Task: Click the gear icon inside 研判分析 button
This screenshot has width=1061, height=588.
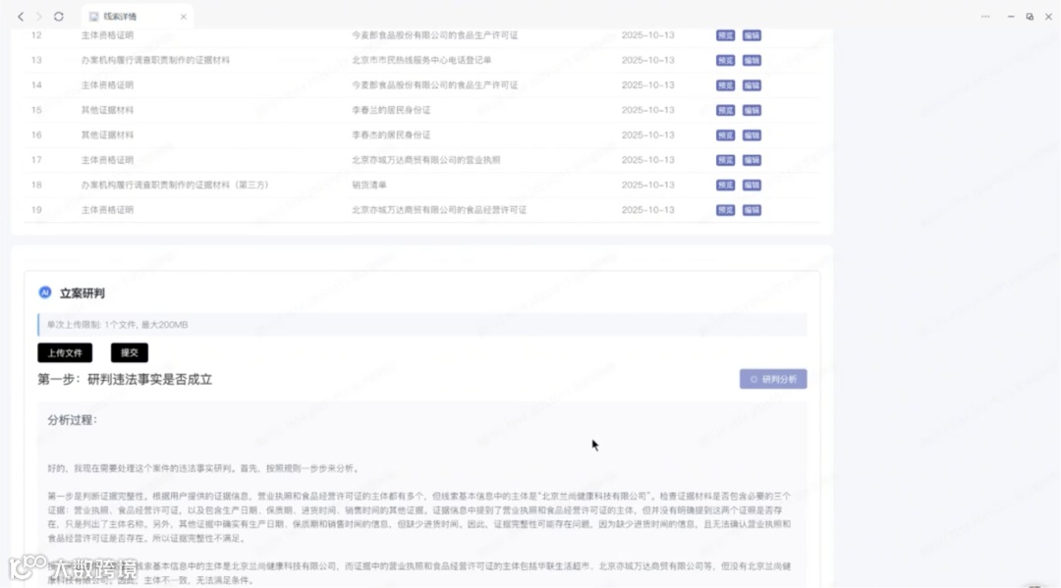Action: pyautogui.click(x=754, y=379)
